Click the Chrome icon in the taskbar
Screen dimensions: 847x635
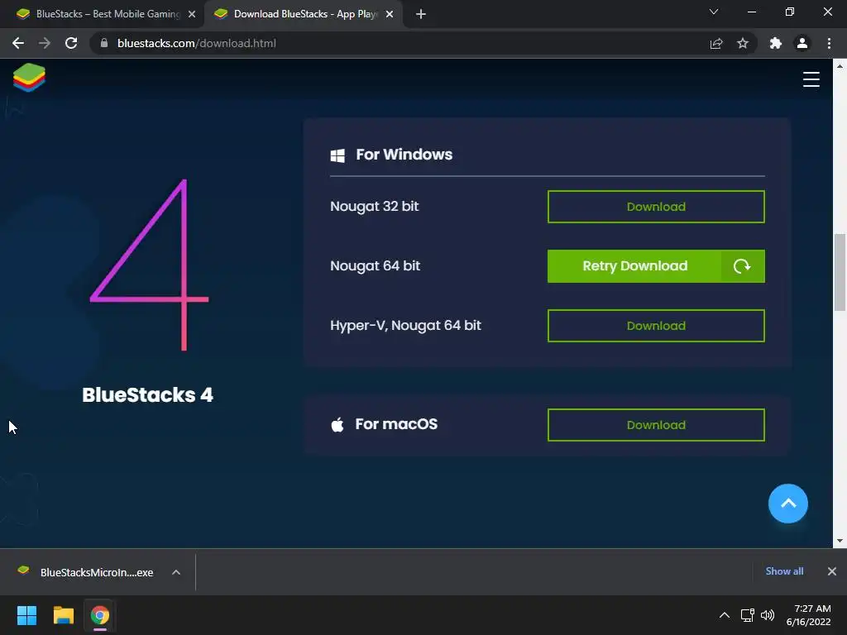coord(100,615)
